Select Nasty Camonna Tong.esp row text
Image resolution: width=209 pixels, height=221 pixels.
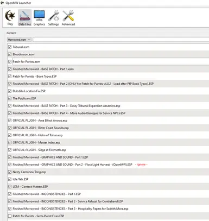click(x=29, y=172)
